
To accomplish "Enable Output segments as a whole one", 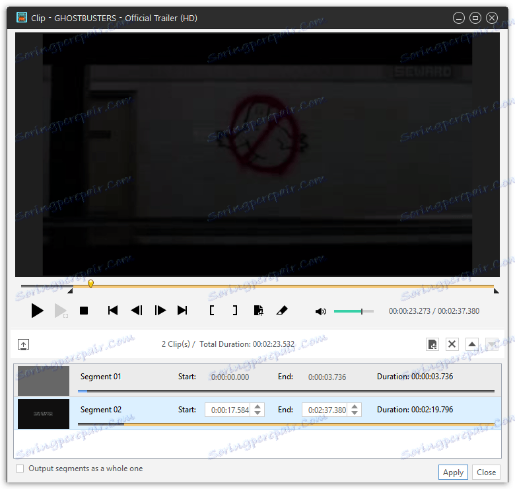I will [x=20, y=469].
